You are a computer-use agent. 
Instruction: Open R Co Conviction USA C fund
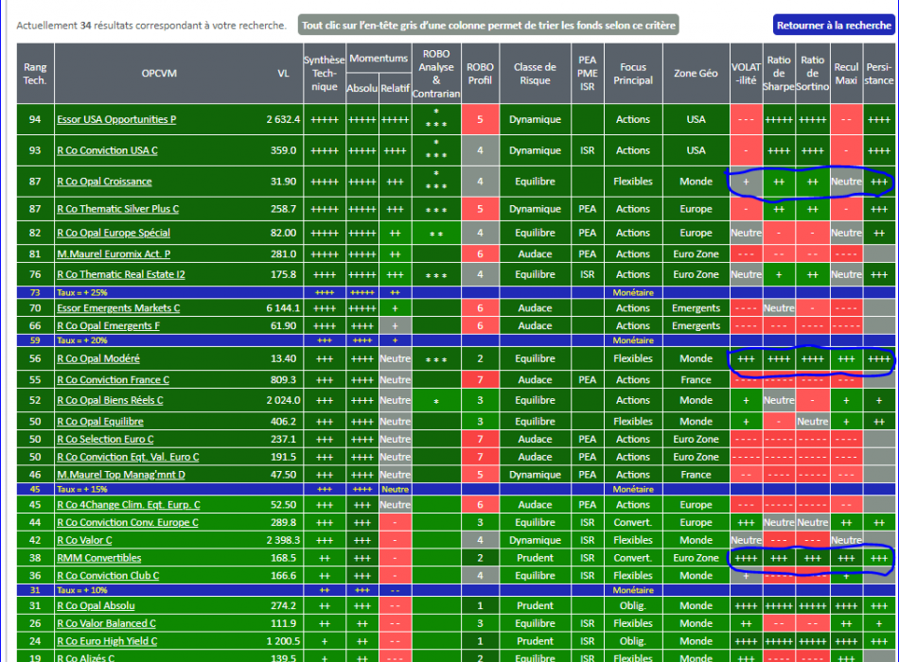coord(107,150)
